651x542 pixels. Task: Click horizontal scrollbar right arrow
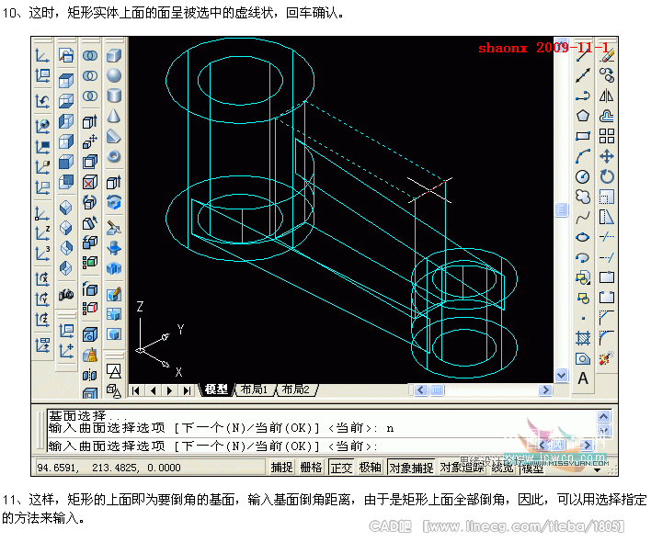545,390
